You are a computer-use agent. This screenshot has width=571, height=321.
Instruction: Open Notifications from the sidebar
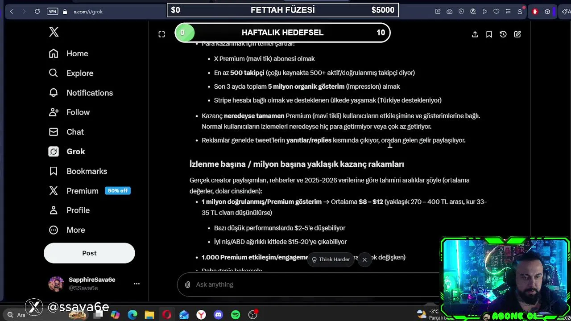(x=81, y=93)
